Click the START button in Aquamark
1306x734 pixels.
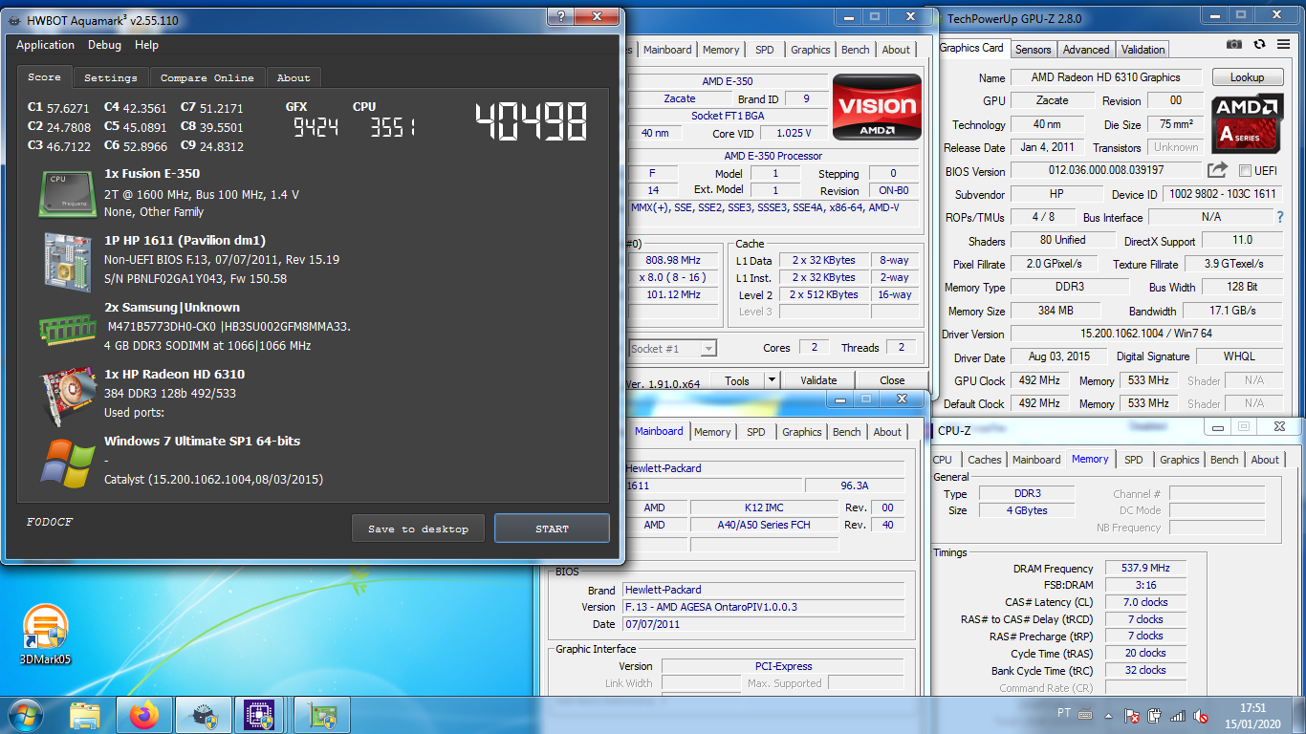point(552,529)
